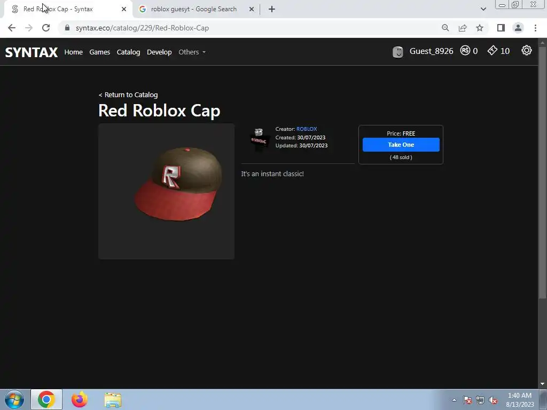
Task: Close the roblox guesyt Google Search tab
Action: click(252, 9)
